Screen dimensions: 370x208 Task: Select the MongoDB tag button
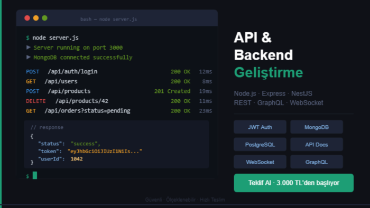point(317,127)
